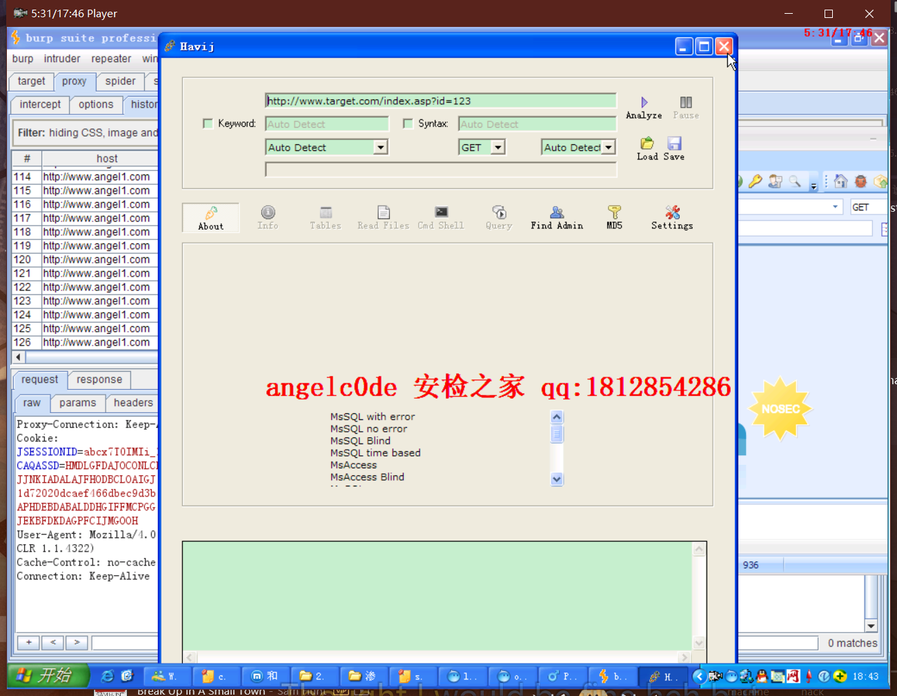The height and width of the screenshot is (696, 897).
Task: Click the magnifier icon in background toolbar
Action: point(795,181)
